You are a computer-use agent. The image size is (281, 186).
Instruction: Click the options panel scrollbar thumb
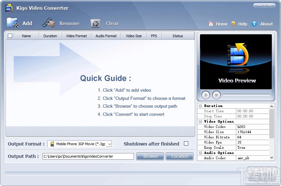pos(272,124)
